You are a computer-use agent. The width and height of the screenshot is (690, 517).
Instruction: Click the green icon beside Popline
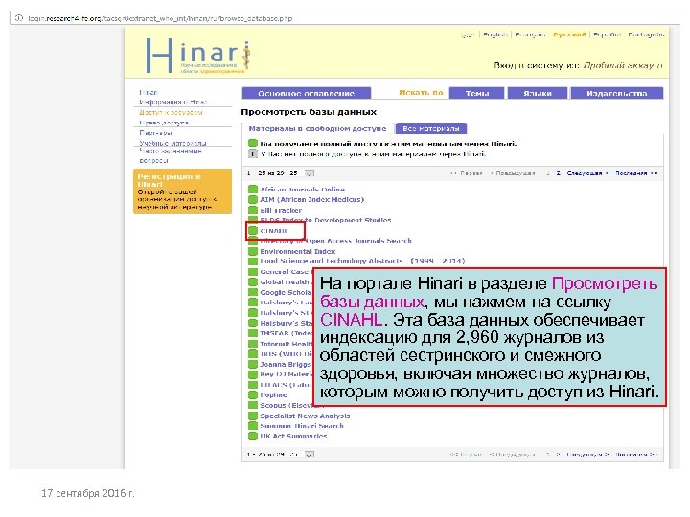click(x=253, y=395)
